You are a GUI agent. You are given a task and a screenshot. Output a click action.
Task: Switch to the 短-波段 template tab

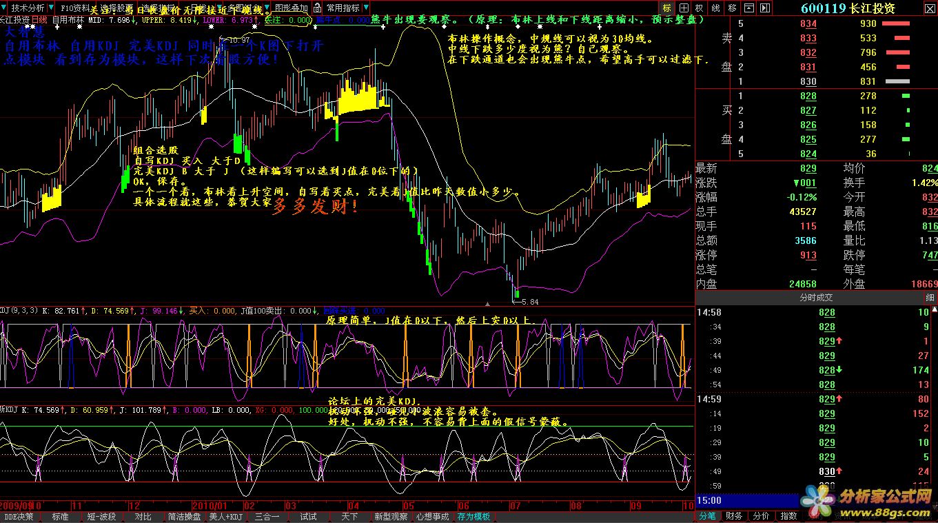point(101,516)
